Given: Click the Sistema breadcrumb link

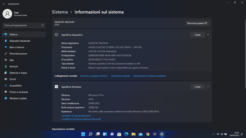Looking at the screenshot, I should coord(60,12).
